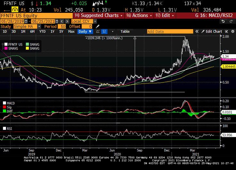
Task: Click the intraday sparkline mini chart
Action: tap(98, 3)
